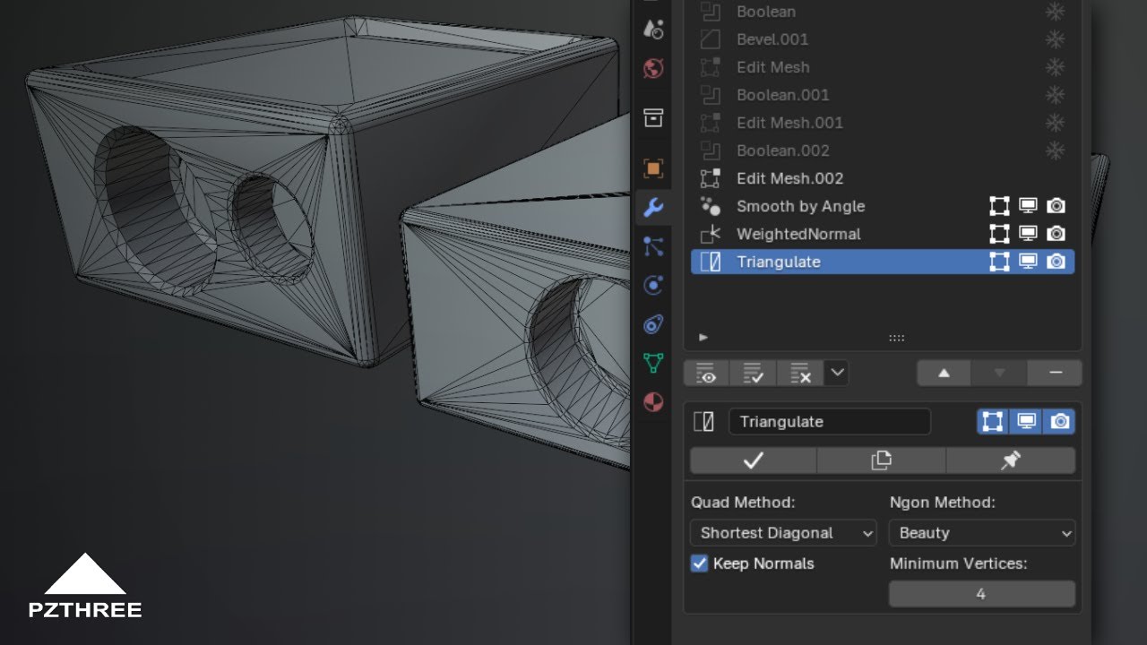Image resolution: width=1147 pixels, height=645 pixels.
Task: Toggle render visibility for Smooth by Angle
Action: [1056, 206]
